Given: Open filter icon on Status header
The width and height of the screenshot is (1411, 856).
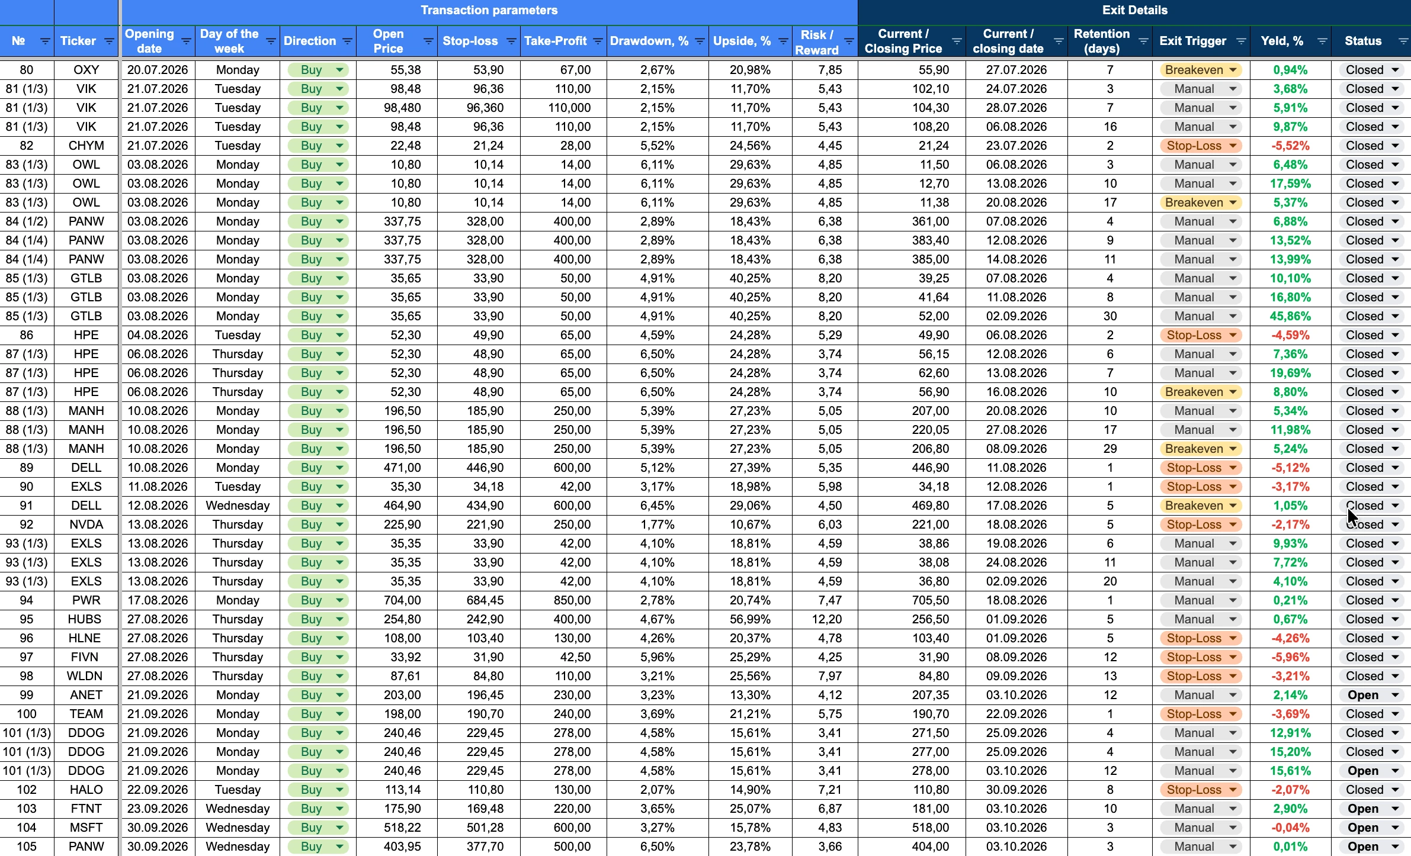Looking at the screenshot, I should tap(1403, 41).
